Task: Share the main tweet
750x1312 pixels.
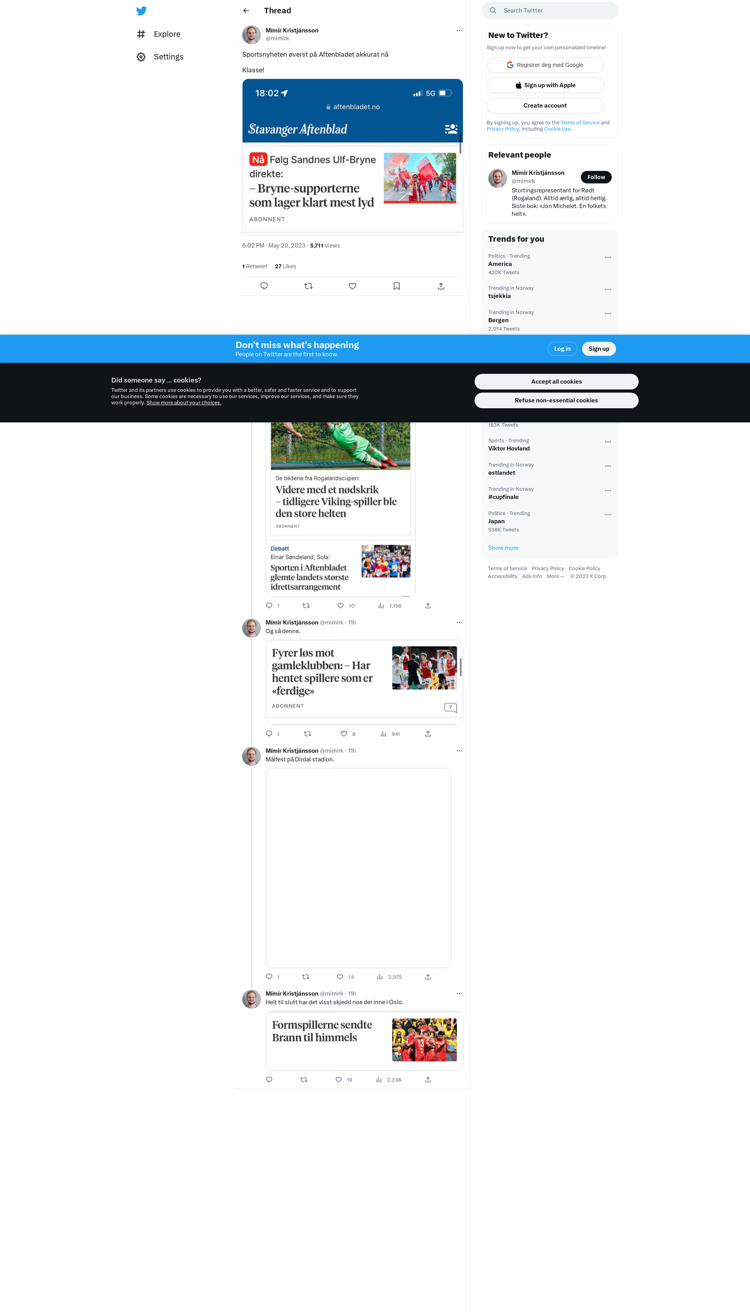Action: (x=441, y=286)
